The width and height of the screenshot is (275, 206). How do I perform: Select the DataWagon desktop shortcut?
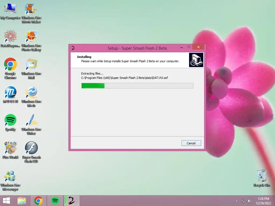coord(10,39)
